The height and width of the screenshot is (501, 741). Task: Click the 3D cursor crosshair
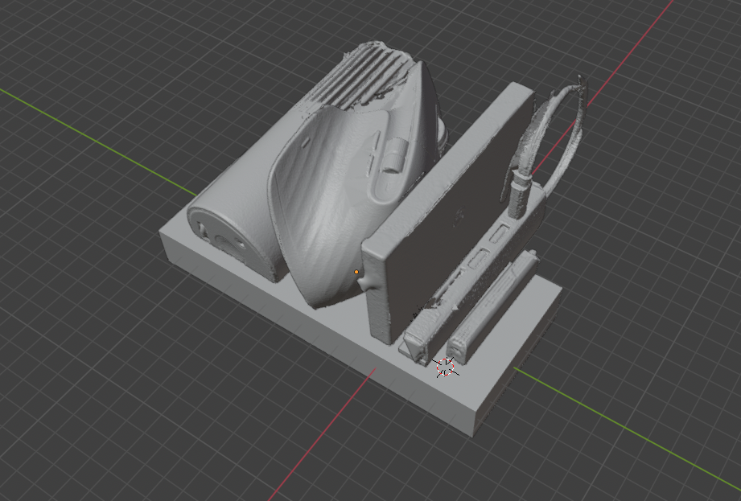coord(446,367)
